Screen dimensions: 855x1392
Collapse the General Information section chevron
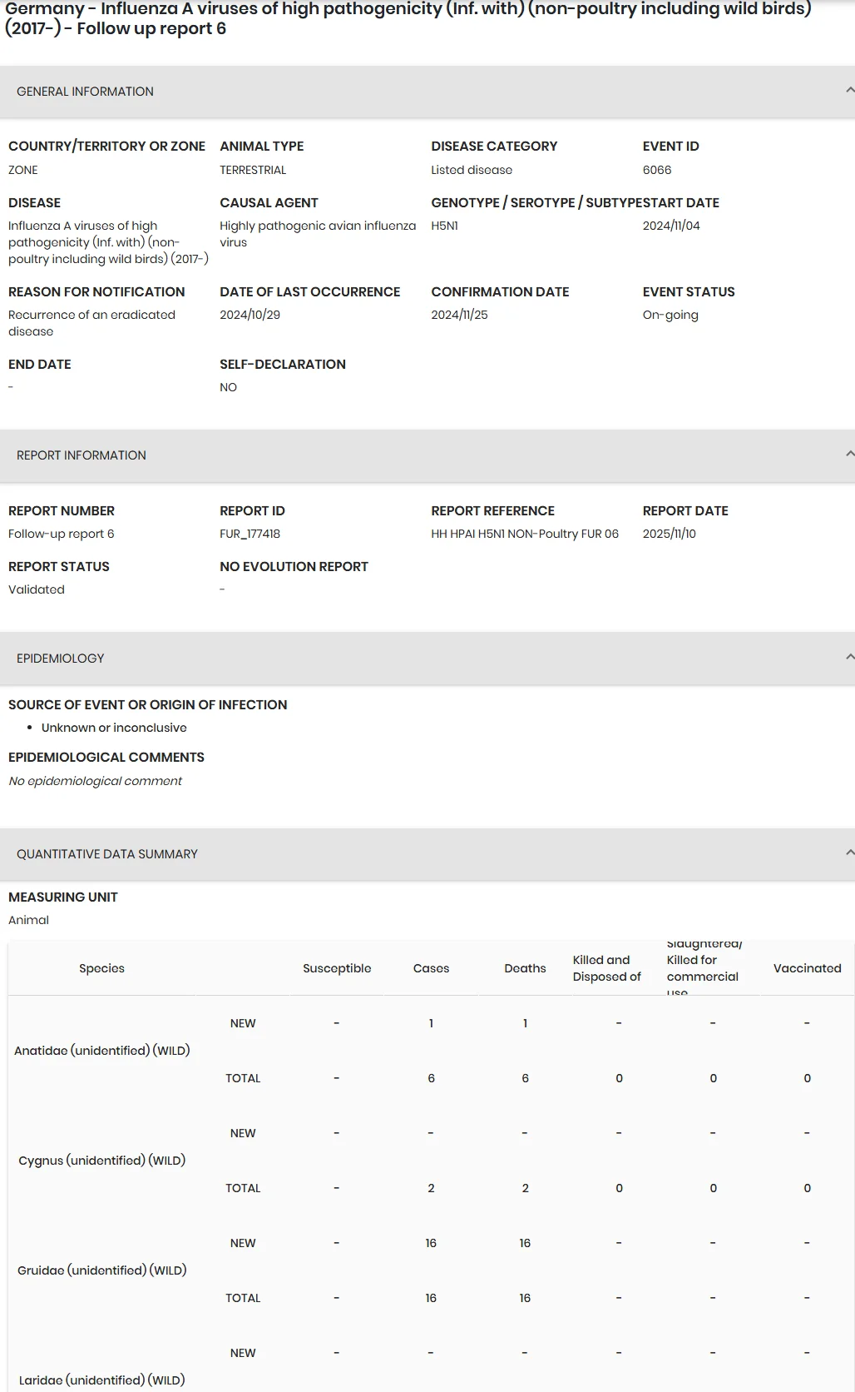click(849, 90)
